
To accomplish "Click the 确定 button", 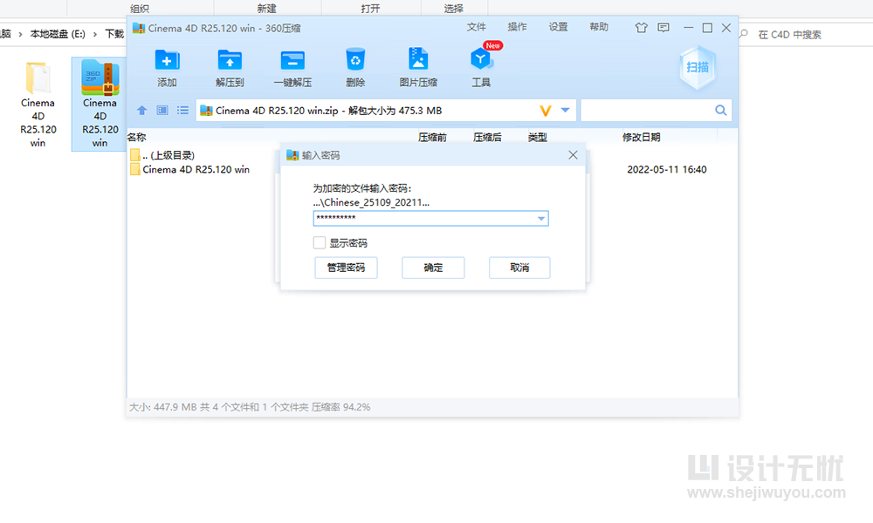I will (x=433, y=268).
